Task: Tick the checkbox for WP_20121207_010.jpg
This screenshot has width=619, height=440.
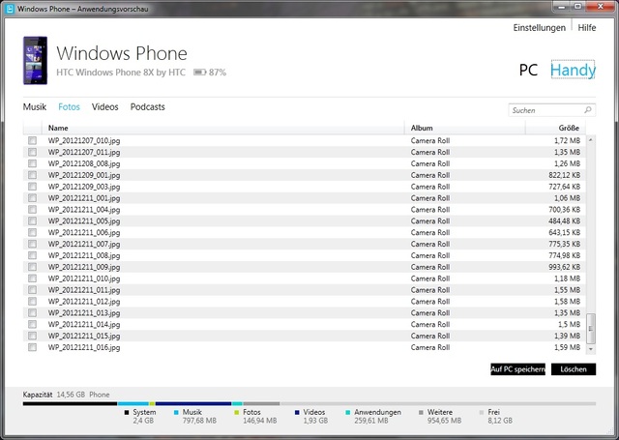Action: (x=32, y=140)
